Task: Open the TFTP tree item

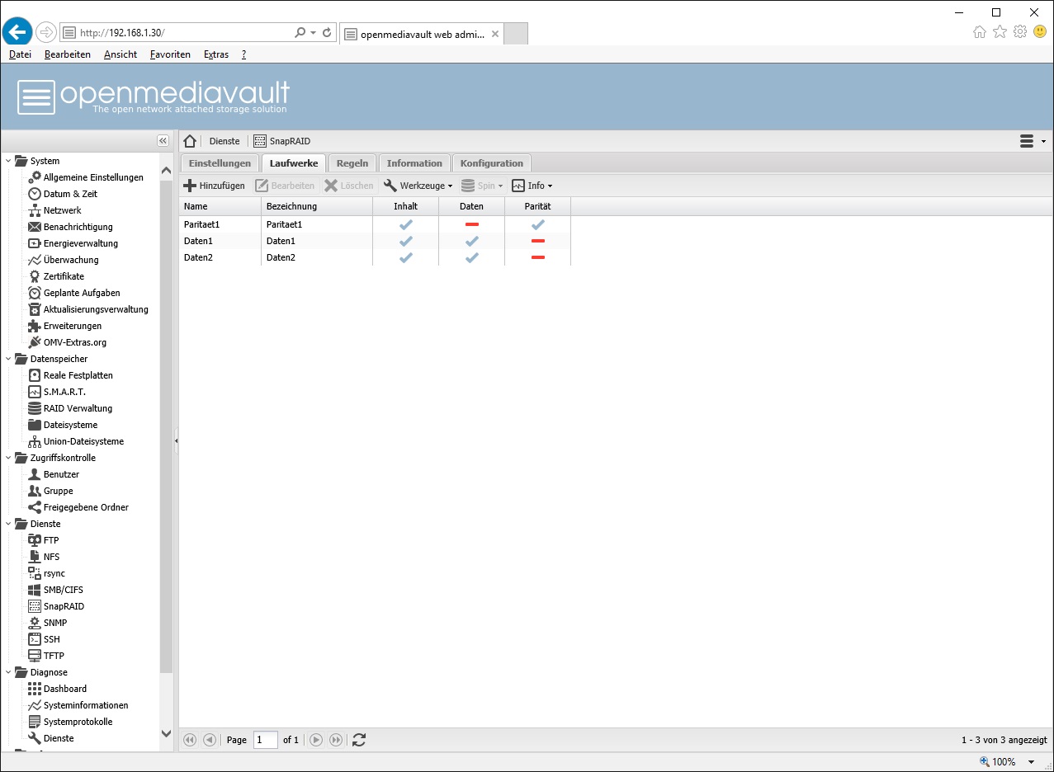Action: tap(54, 656)
